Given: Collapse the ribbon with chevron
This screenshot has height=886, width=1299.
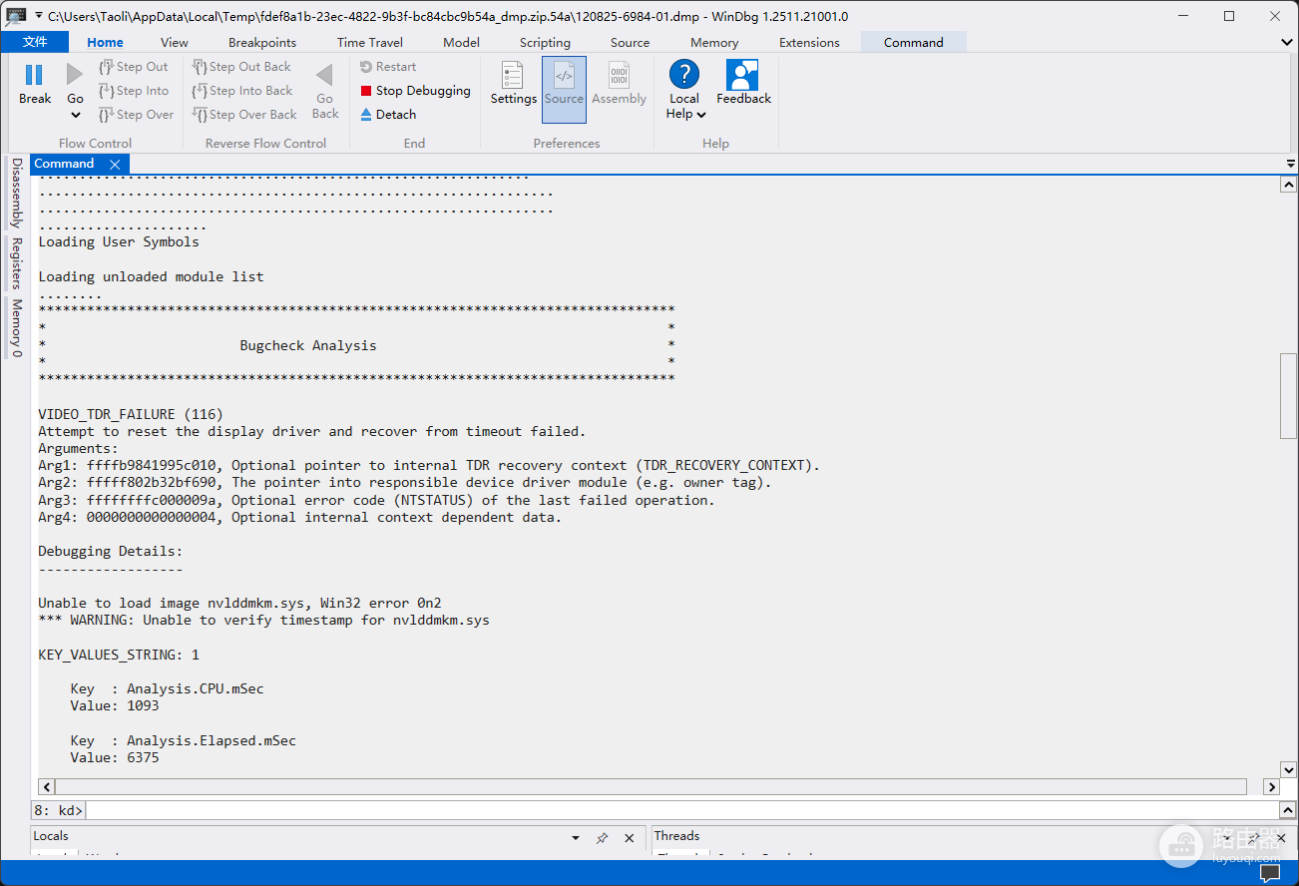Looking at the screenshot, I should tap(1286, 42).
